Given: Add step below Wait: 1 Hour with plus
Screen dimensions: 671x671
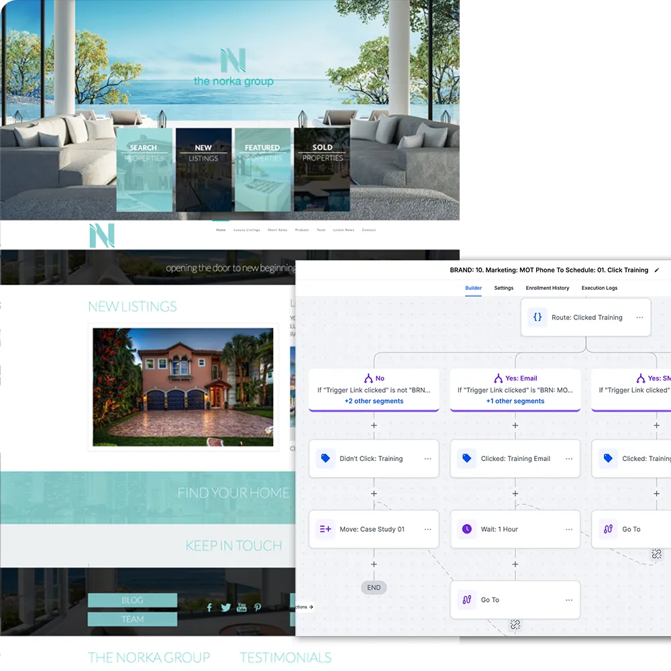Looking at the screenshot, I should [x=515, y=564].
